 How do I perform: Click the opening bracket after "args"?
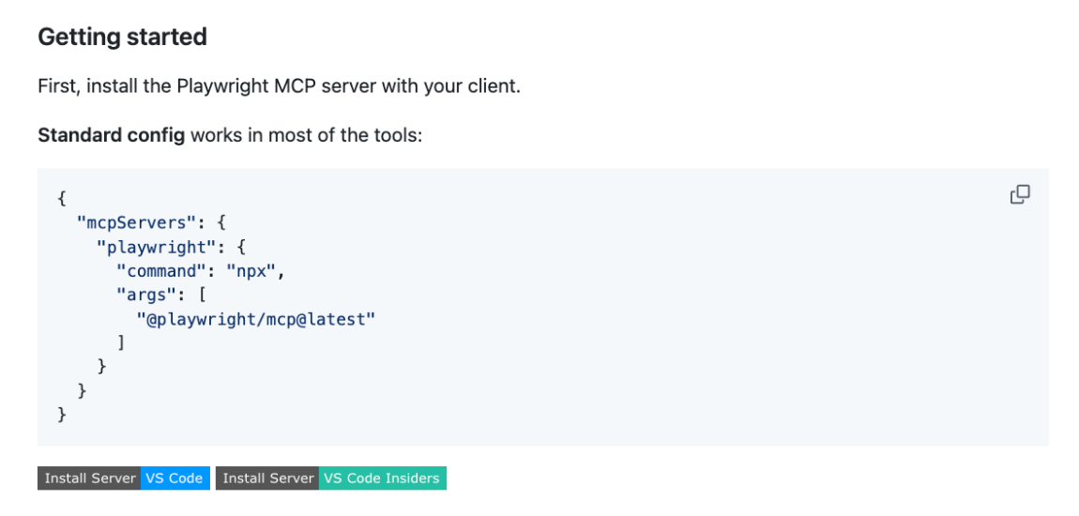coord(200,295)
